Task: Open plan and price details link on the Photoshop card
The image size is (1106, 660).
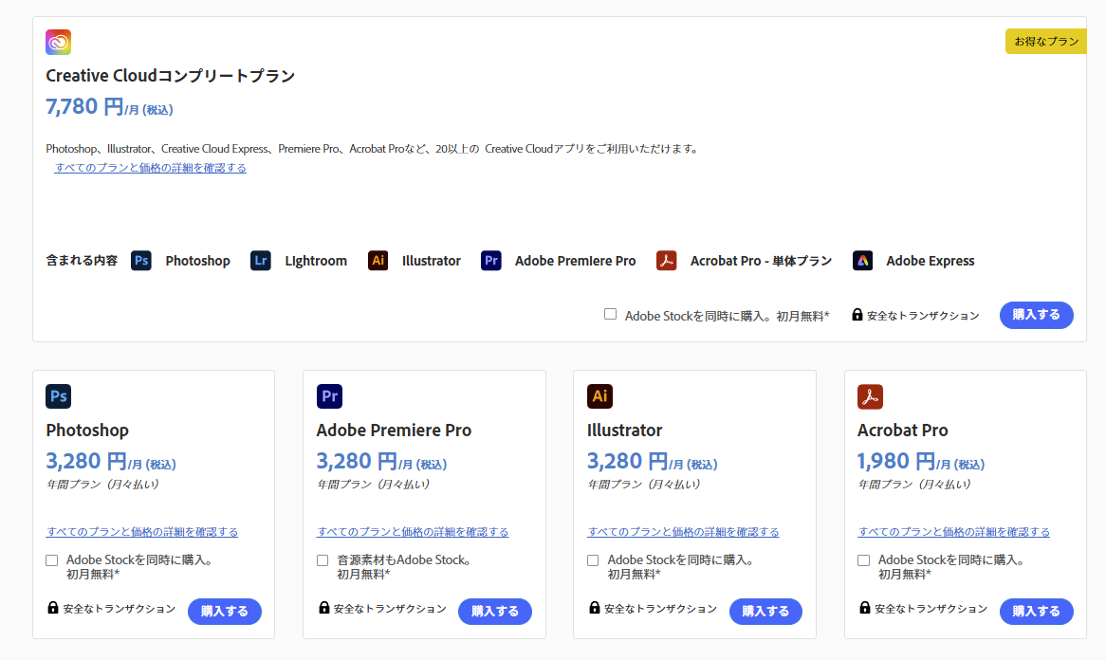Action: [142, 532]
